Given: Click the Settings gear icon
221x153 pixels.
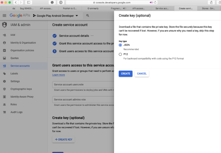Looking at the screenshot, I should click(5, 81).
